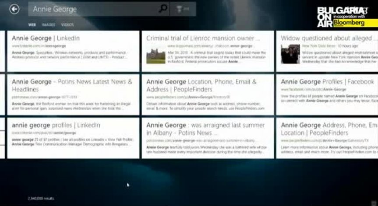The width and height of the screenshot is (378, 206).
Task: Click the Widow questioned article thumbnail
Action: 290,54
